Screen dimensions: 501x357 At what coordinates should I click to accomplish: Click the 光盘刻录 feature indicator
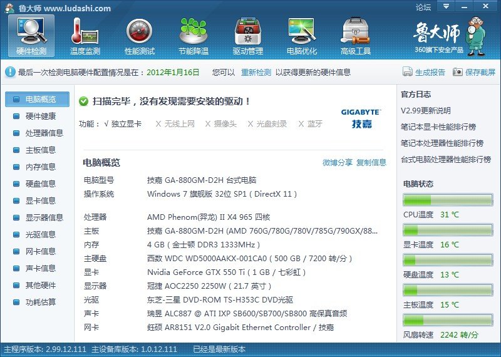point(267,124)
